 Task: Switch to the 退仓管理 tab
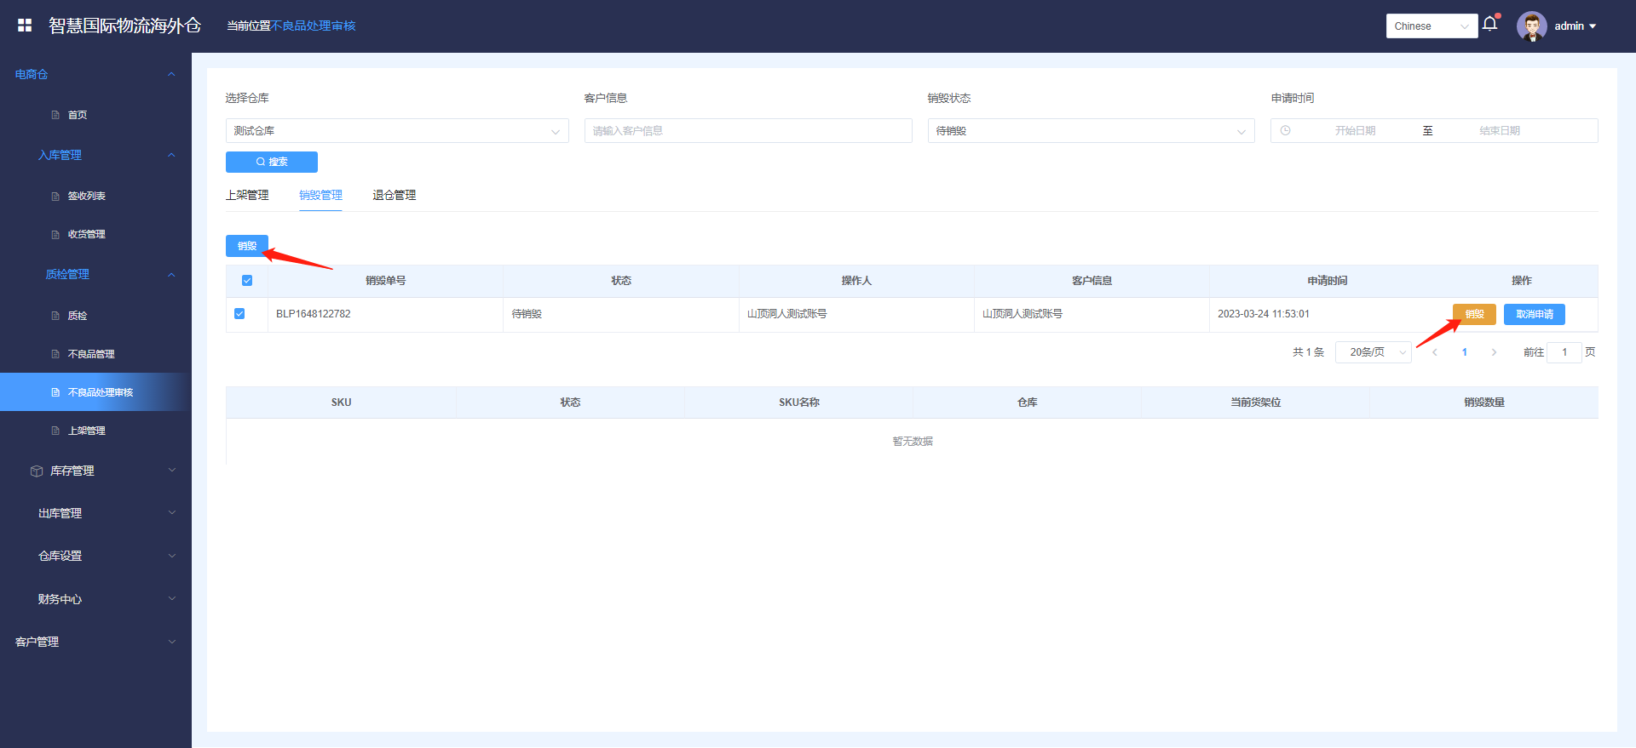click(x=394, y=195)
